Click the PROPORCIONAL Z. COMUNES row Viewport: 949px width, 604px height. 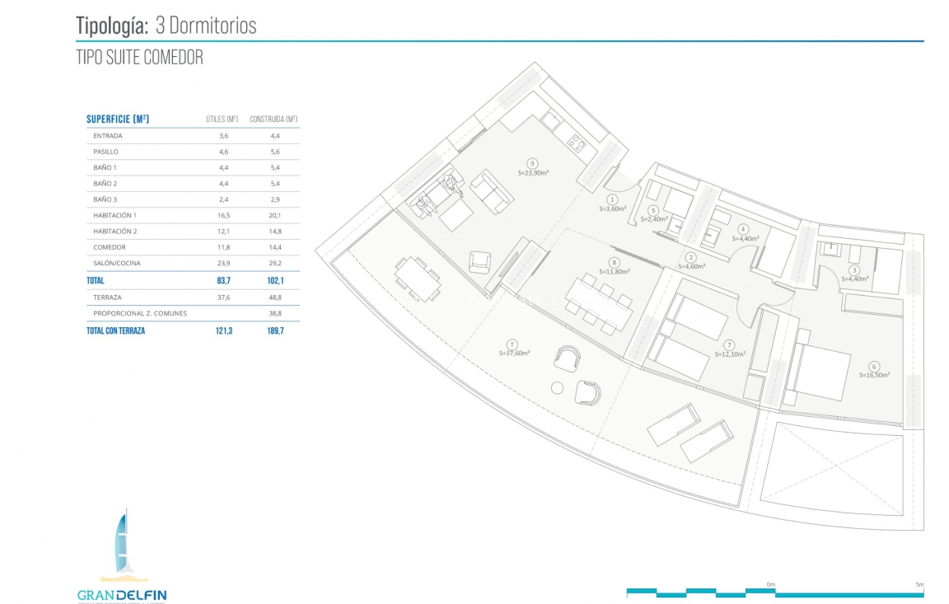(192, 313)
